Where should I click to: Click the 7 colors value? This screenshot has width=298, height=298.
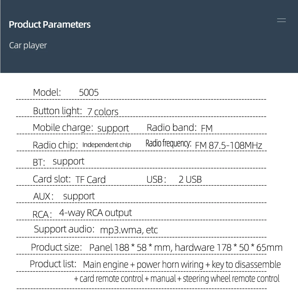pyautogui.click(x=103, y=112)
